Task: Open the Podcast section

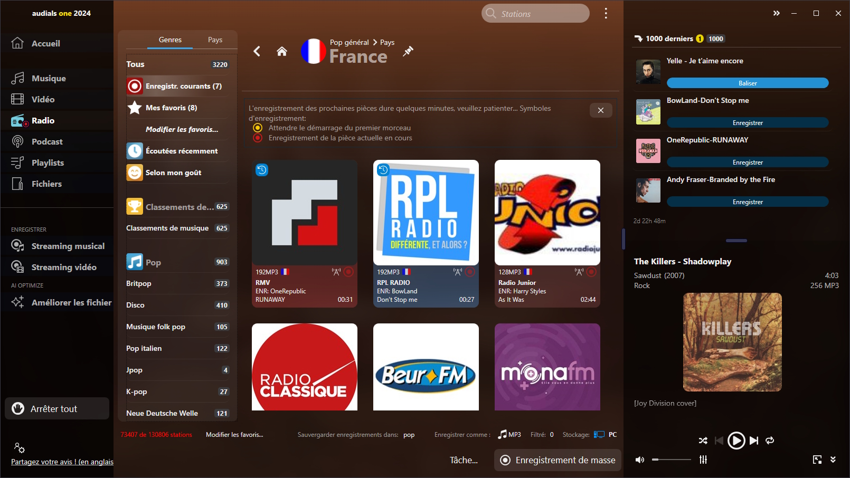Action: [56, 141]
